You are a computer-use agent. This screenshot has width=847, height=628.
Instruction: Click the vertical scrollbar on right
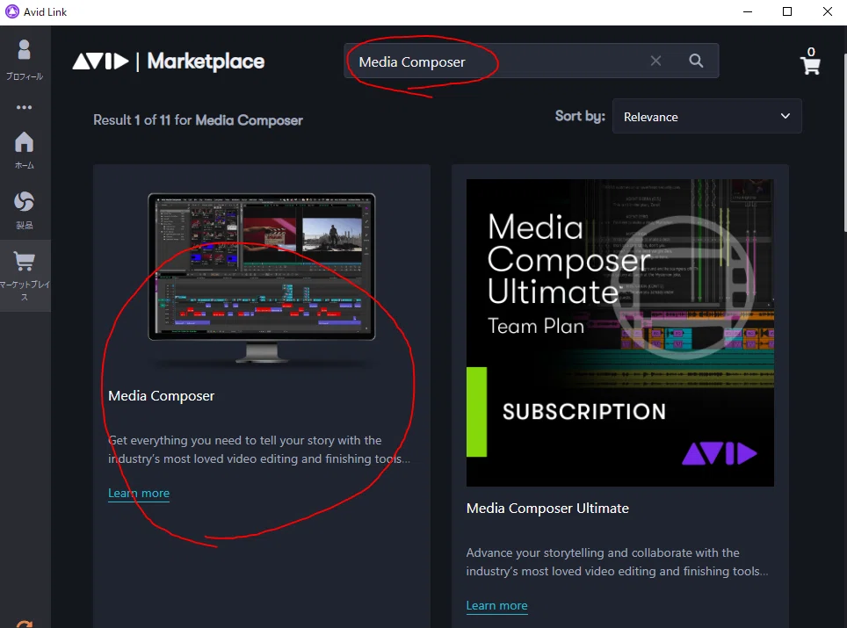pyautogui.click(x=844, y=143)
